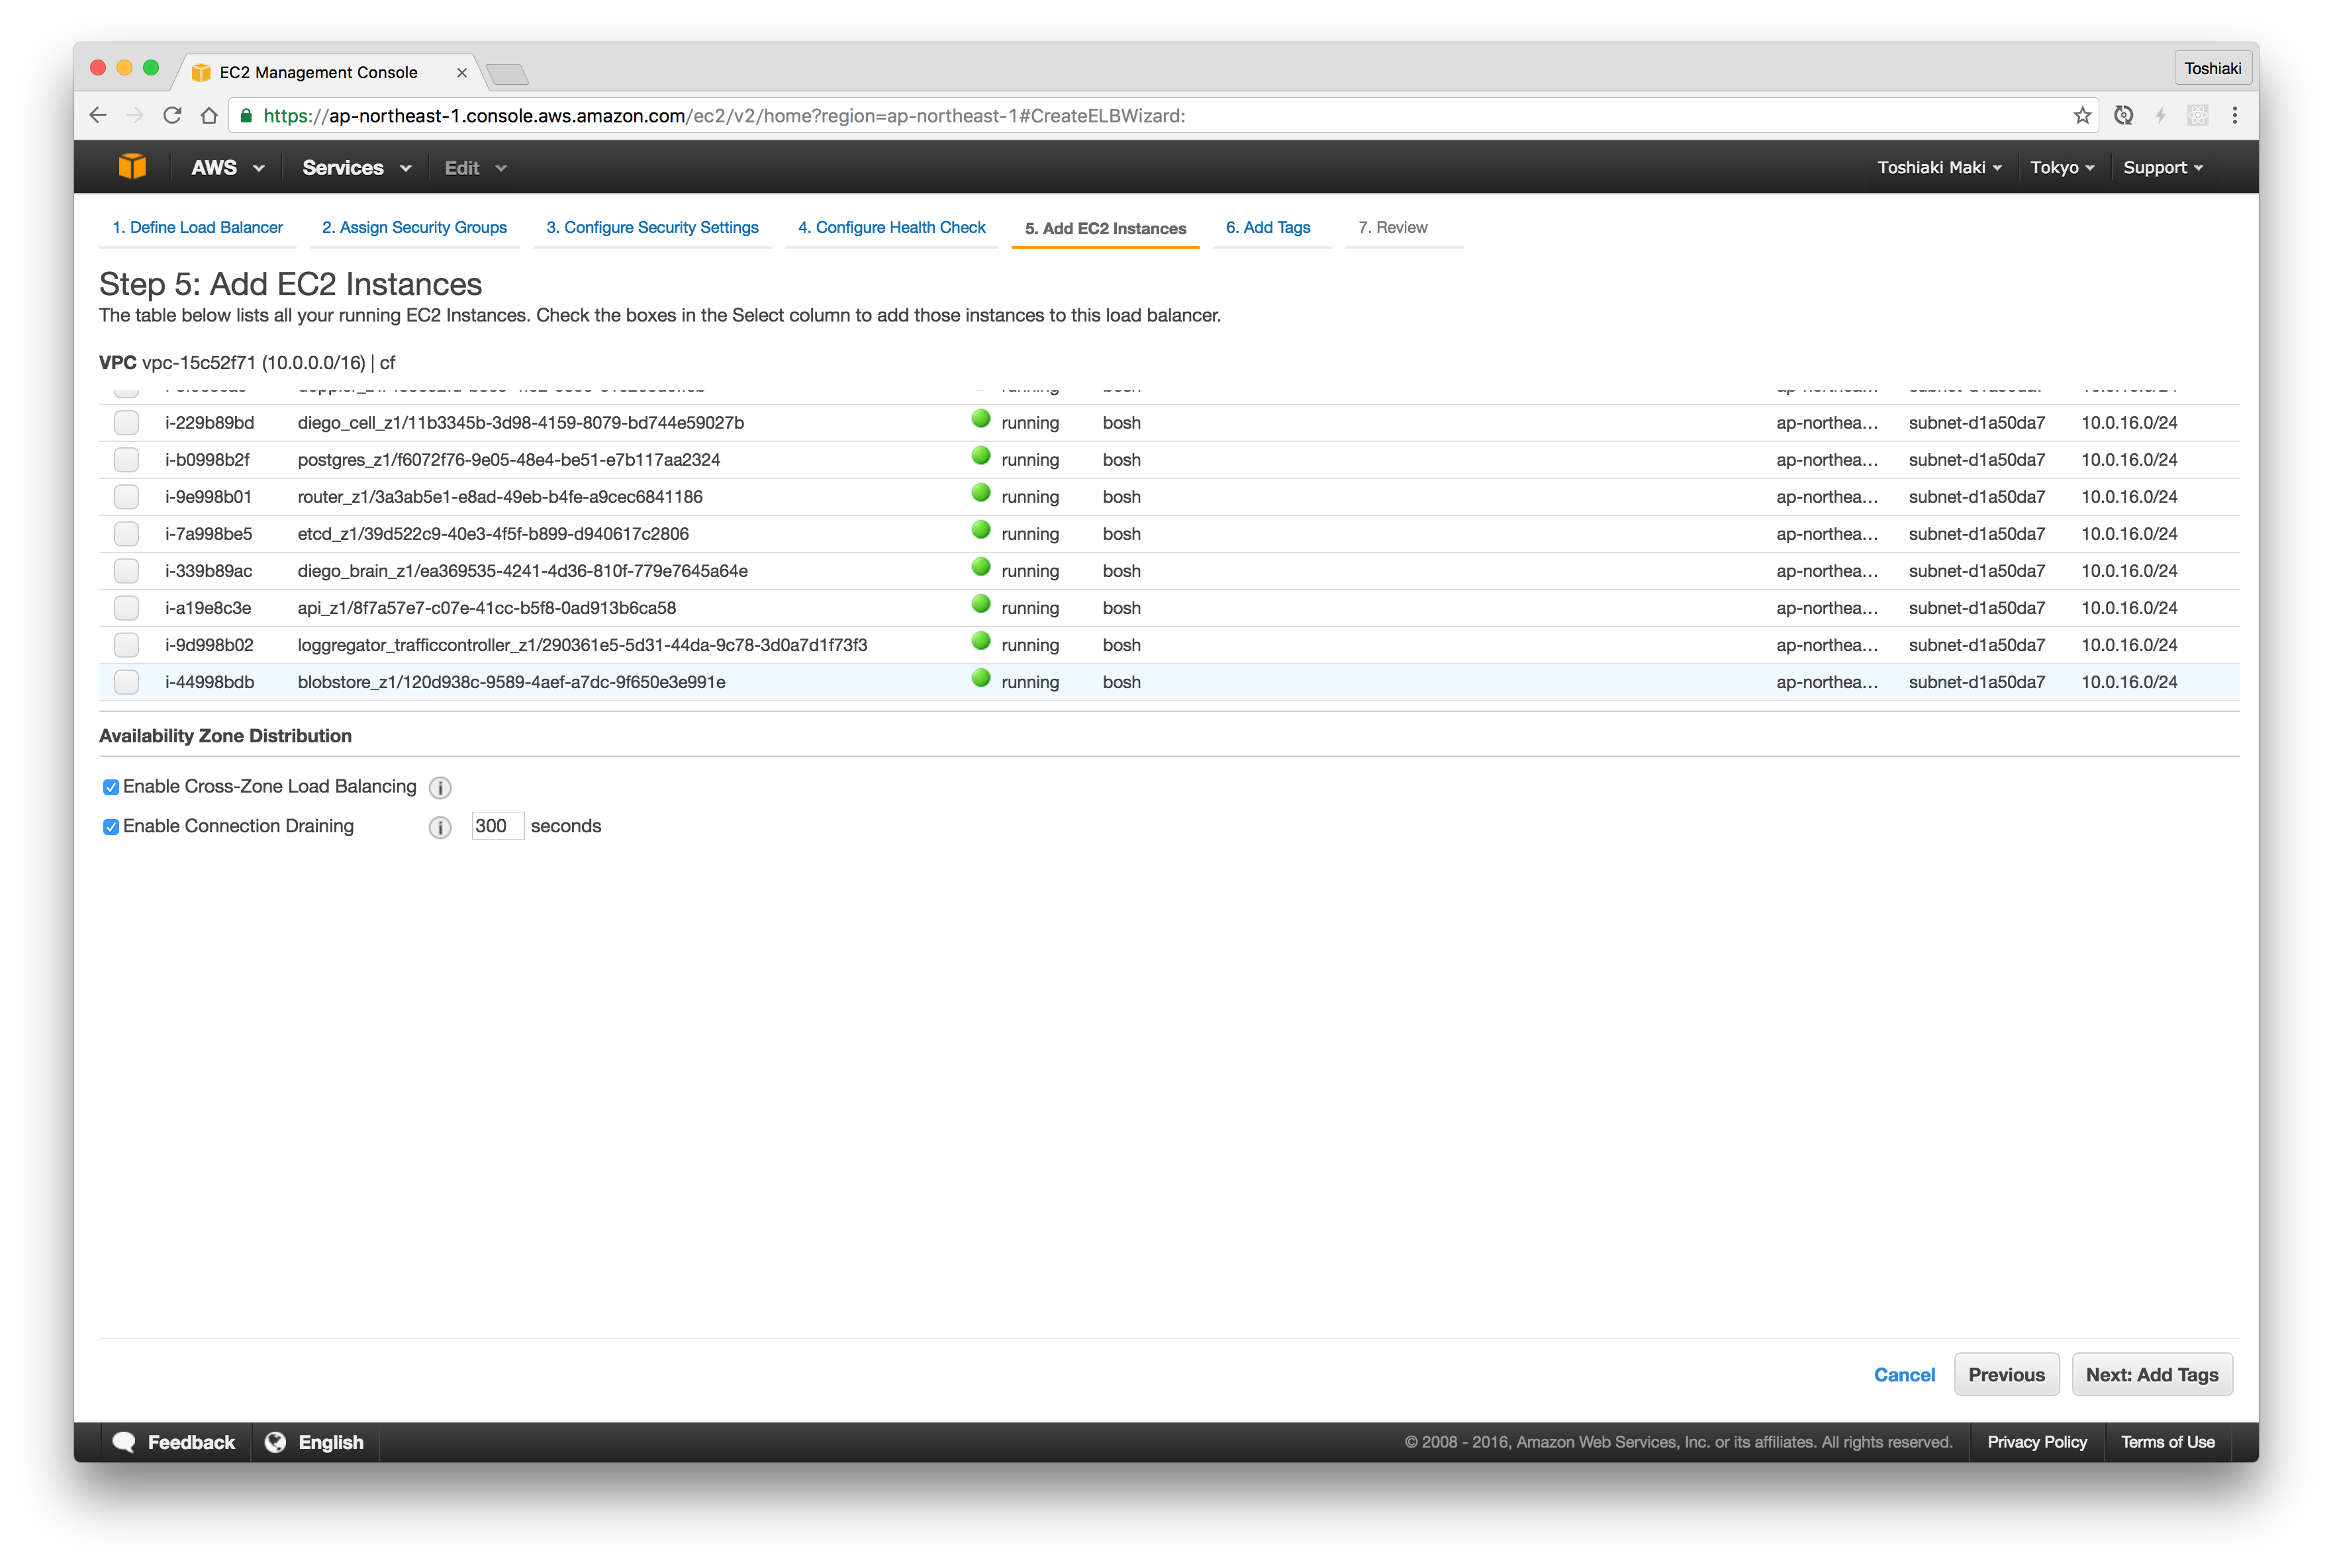Click the AWS cube logo icon
This screenshot has width=2333, height=1568.
pos(132,167)
